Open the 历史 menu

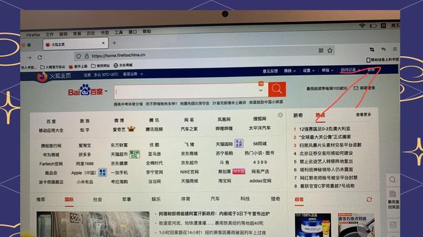(91, 33)
